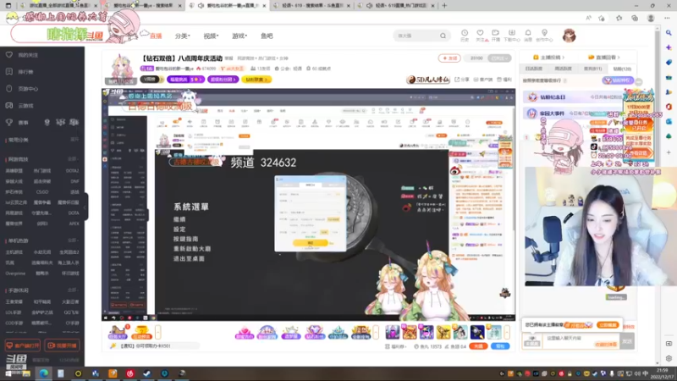Open the CS:GO category link
Viewport: 677px width, 381px height.
click(x=41, y=192)
